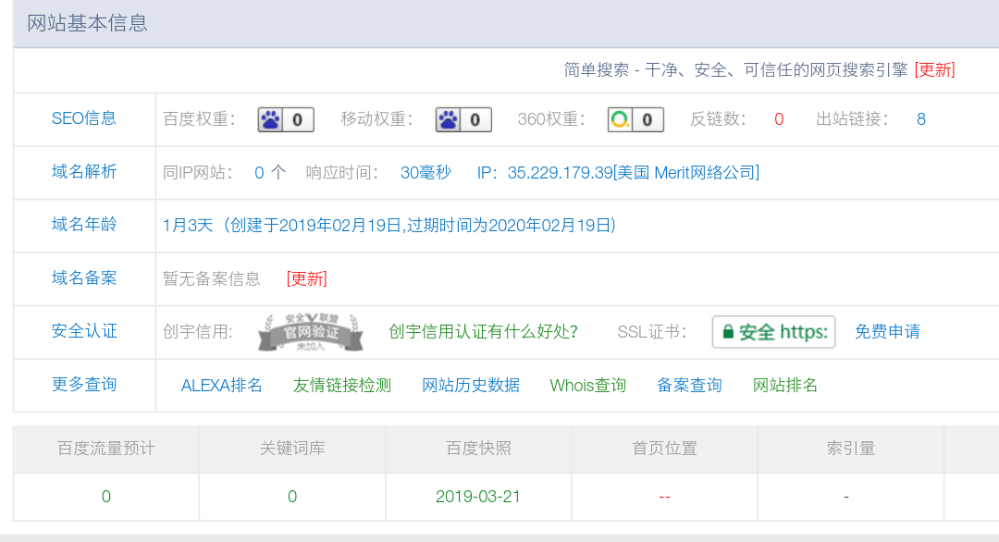Screen dimensions: 999x542
Task: Click the 网站基本信息 panel heading
Action: tap(87, 23)
